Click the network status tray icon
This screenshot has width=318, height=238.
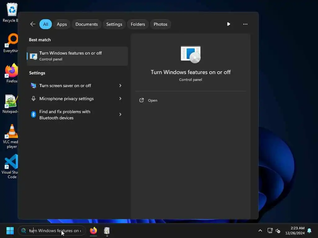click(x=270, y=231)
